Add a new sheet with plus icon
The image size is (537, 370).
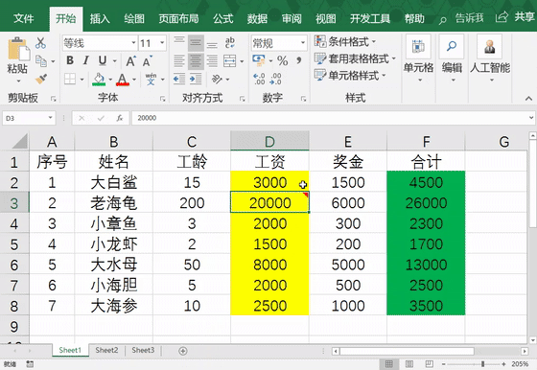tap(183, 351)
